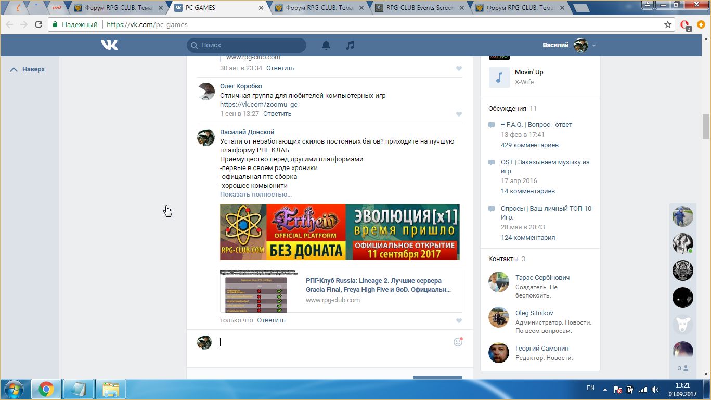This screenshot has width=711, height=400.
Task: Click Олег Коробко's avatar
Action: pos(206,92)
